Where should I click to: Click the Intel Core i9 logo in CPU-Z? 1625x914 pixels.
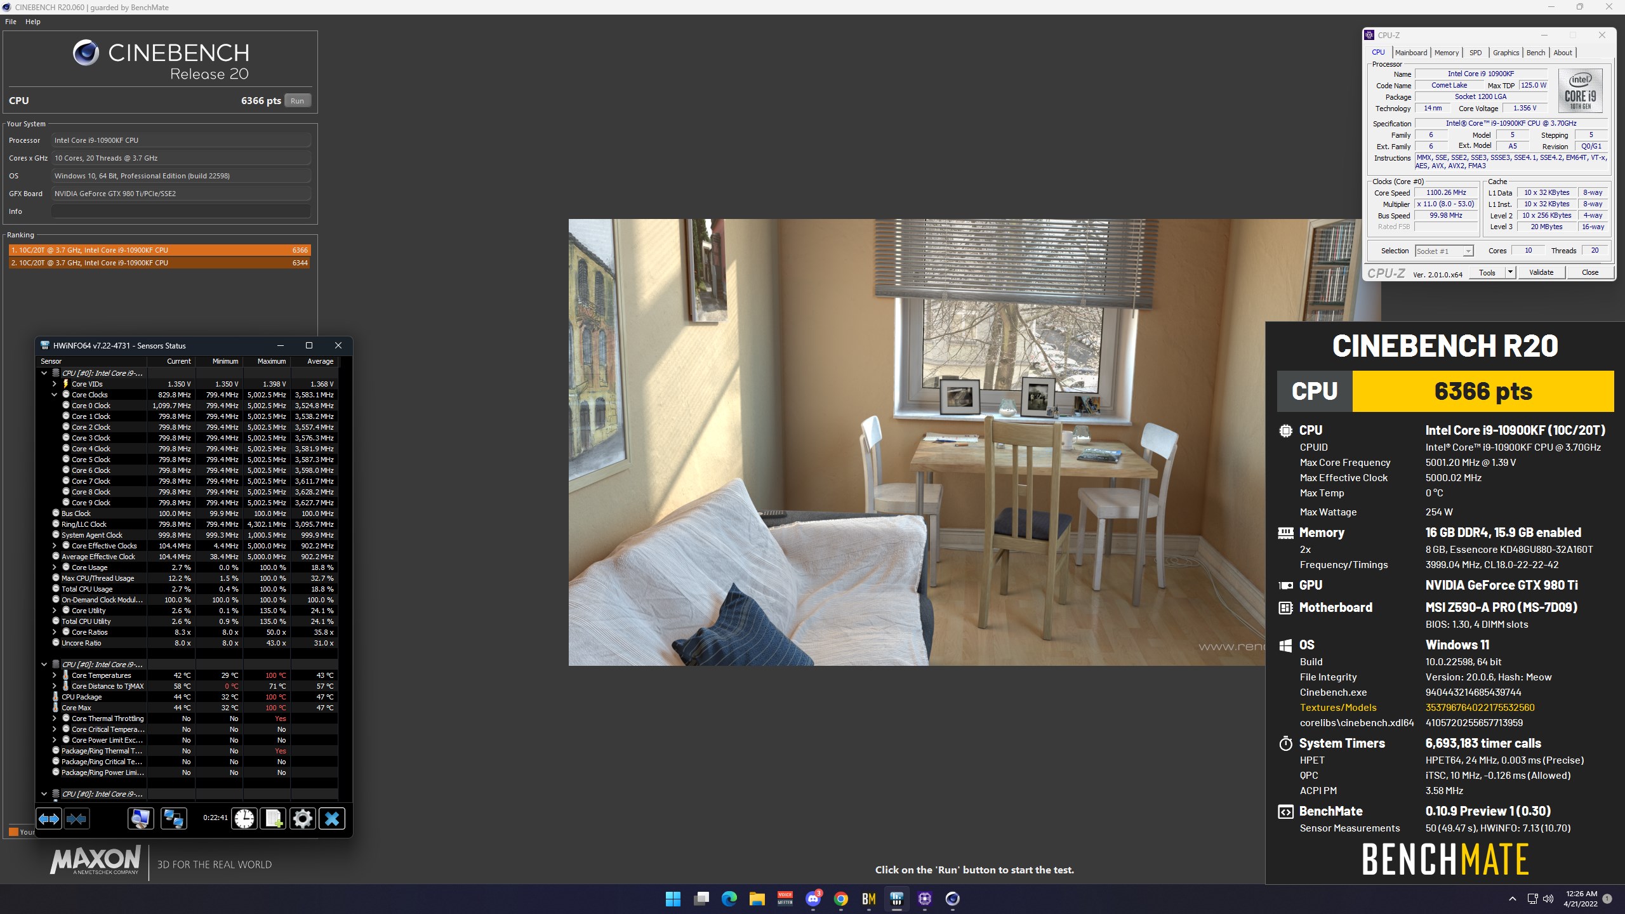[1580, 91]
